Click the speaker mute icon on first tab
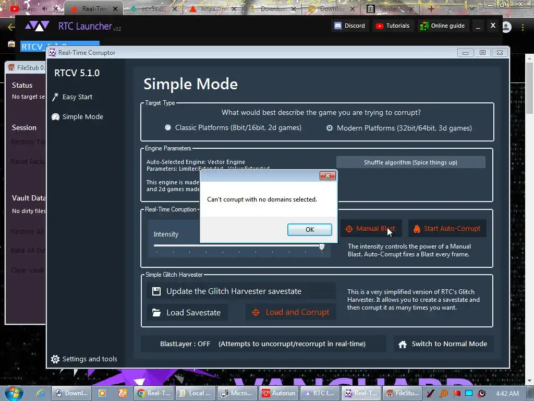Screen dimensions: 534x401 click(45, 8)
